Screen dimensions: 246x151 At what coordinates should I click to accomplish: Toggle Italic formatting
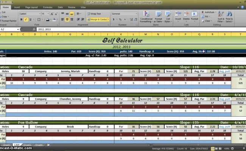26,20
